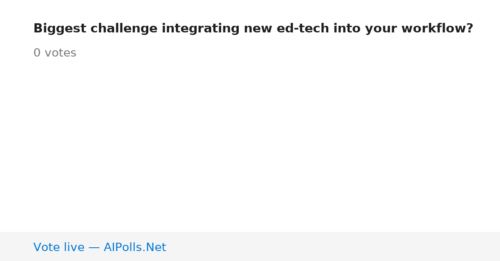500x261 pixels.
Task: Click the gray footer bar
Action: [x=250, y=246]
